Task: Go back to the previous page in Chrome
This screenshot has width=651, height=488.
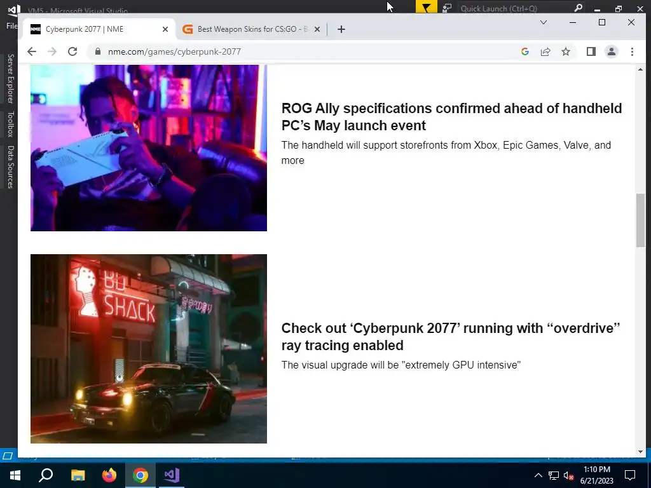Action: coord(32,51)
